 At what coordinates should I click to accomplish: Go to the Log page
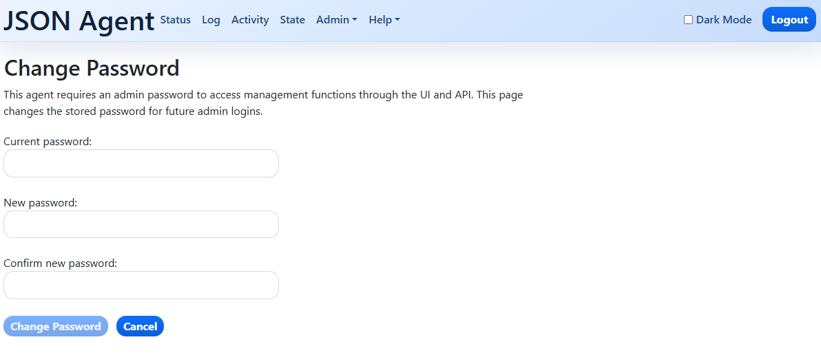coord(211,20)
